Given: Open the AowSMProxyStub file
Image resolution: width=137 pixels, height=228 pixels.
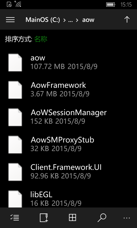Looking at the screenshot, I should [68, 144].
